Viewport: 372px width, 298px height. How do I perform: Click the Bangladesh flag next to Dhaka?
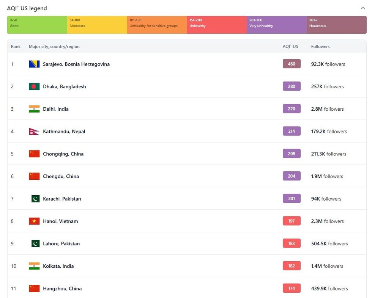click(x=34, y=86)
